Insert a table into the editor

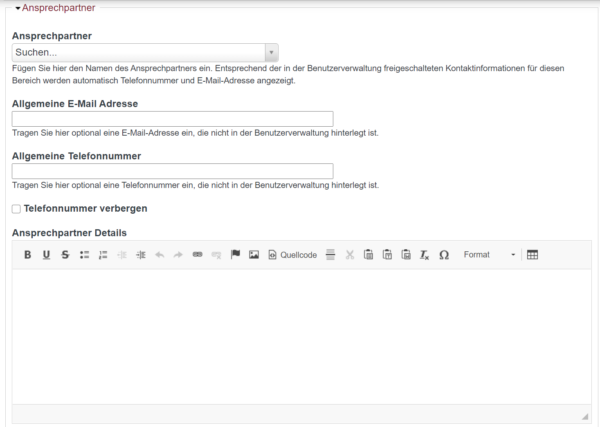coord(533,255)
